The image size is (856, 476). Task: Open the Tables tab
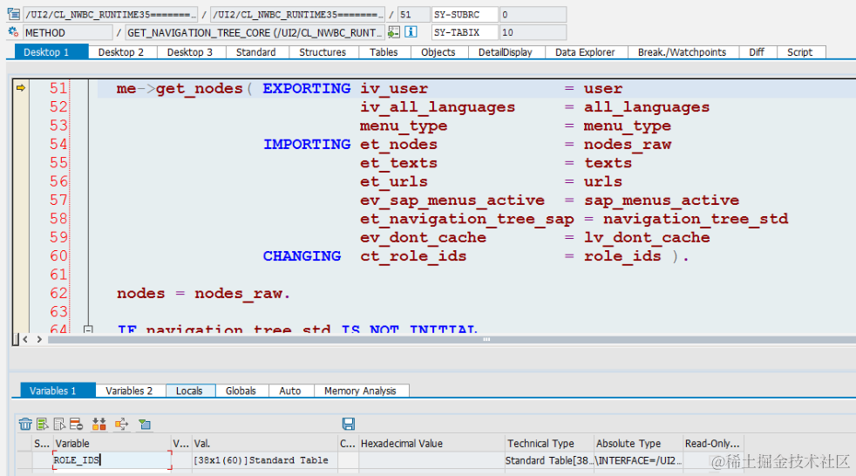[x=384, y=52]
